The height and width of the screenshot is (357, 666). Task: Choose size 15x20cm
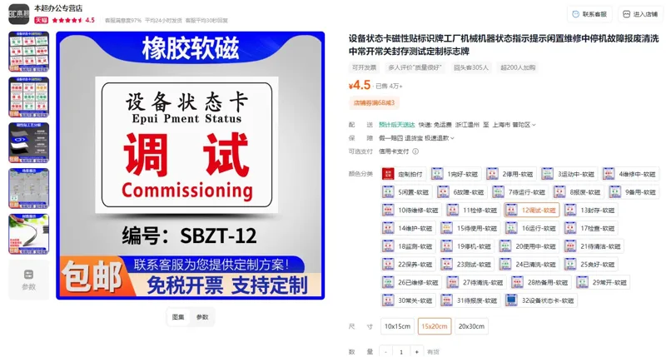pos(435,326)
